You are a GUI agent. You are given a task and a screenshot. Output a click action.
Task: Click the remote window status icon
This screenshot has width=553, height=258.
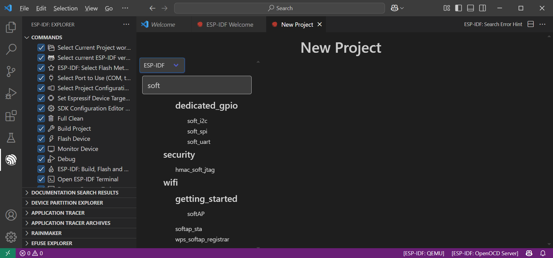click(x=8, y=253)
